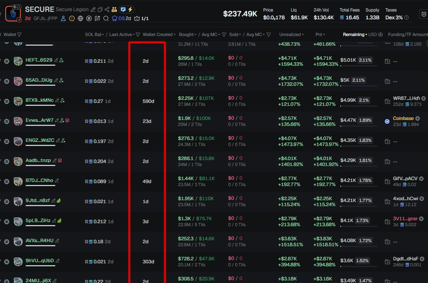Select the $237.49K market cap value
428x283 pixels.
[240, 14]
